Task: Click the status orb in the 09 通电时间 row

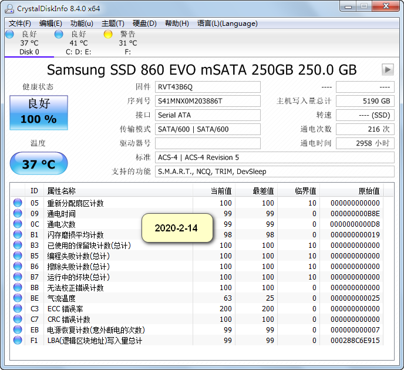Action: (x=18, y=213)
